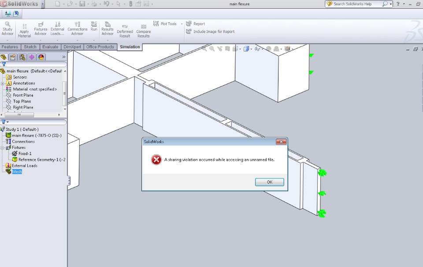Generate a simulation Report
This screenshot has width=423, height=267.
coord(196,24)
